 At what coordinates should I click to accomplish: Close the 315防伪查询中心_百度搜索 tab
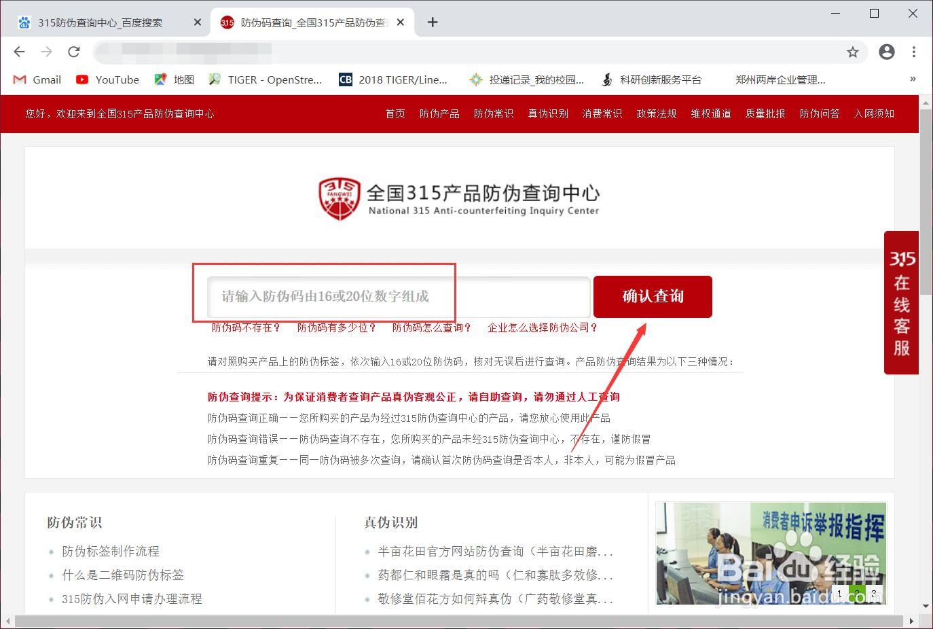pos(198,22)
